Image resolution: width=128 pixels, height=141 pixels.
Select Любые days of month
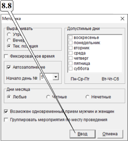click(9, 97)
